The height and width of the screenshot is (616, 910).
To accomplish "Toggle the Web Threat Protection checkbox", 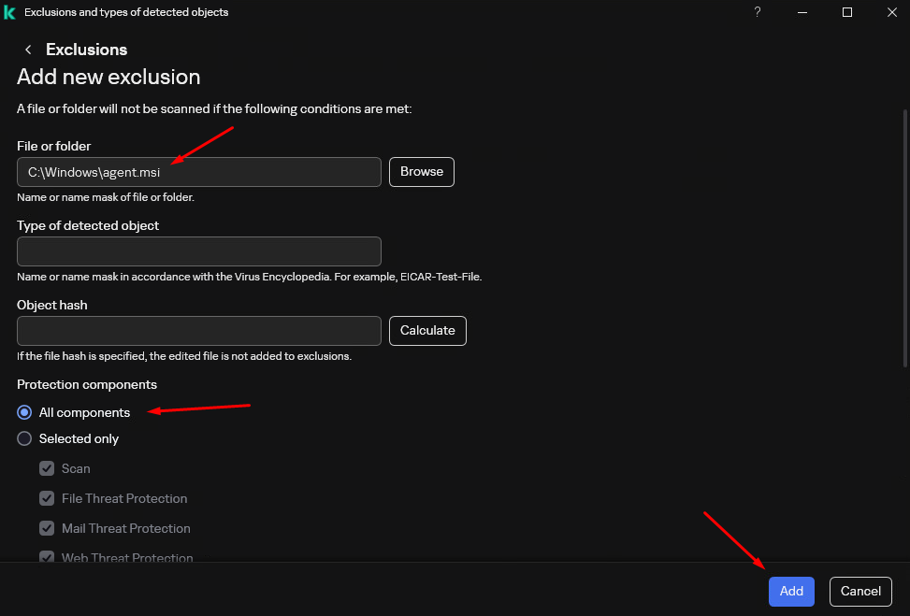I will tap(47, 557).
